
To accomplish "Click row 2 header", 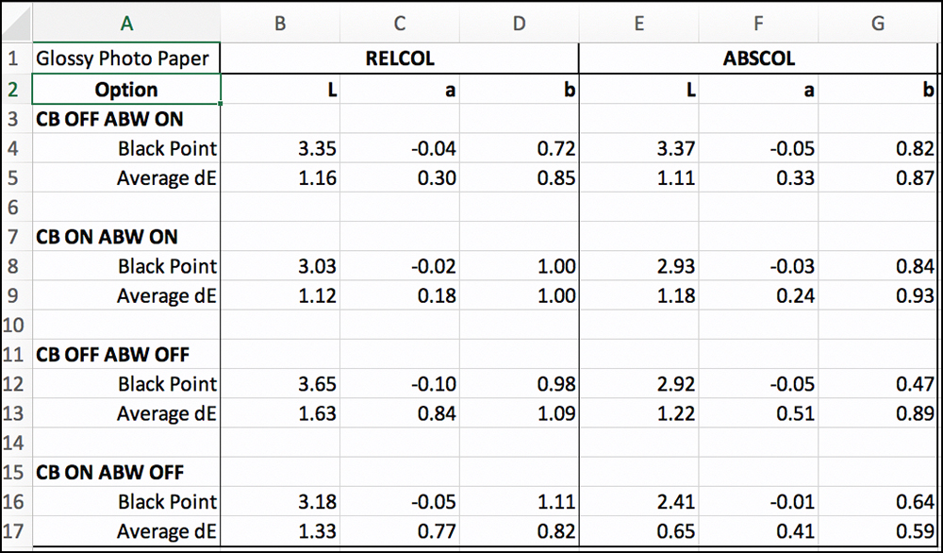I will pyautogui.click(x=15, y=90).
